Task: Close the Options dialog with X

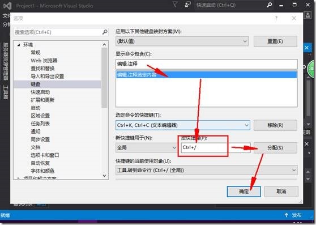Action: pos(294,18)
